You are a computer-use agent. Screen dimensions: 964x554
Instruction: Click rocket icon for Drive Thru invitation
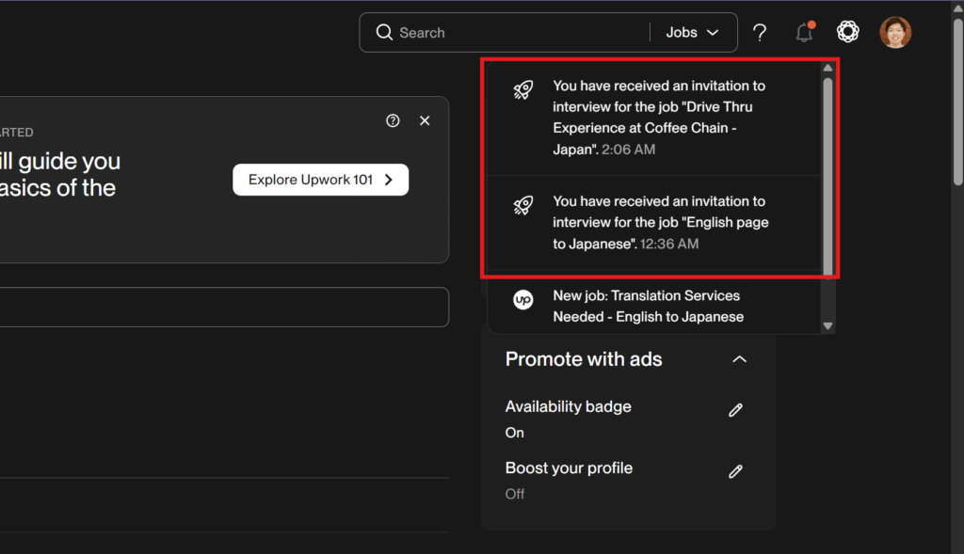pos(522,90)
